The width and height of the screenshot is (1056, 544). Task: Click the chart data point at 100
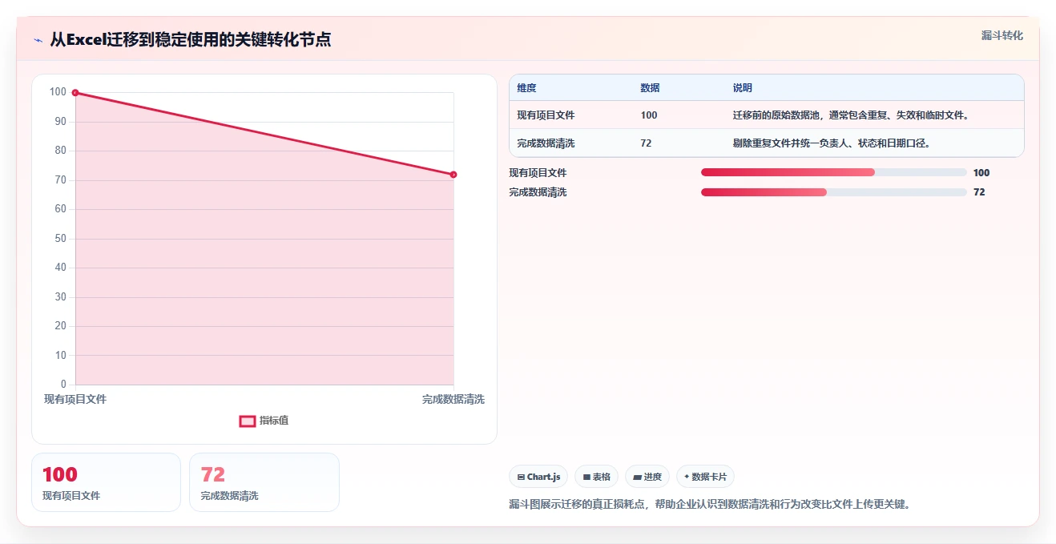pos(75,93)
